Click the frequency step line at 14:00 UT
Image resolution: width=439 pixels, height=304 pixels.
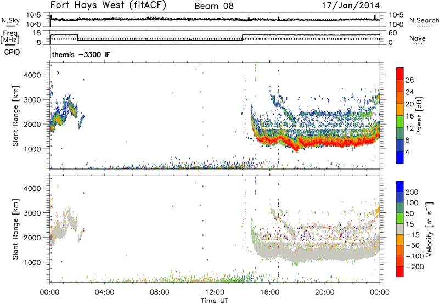pyautogui.click(x=243, y=37)
